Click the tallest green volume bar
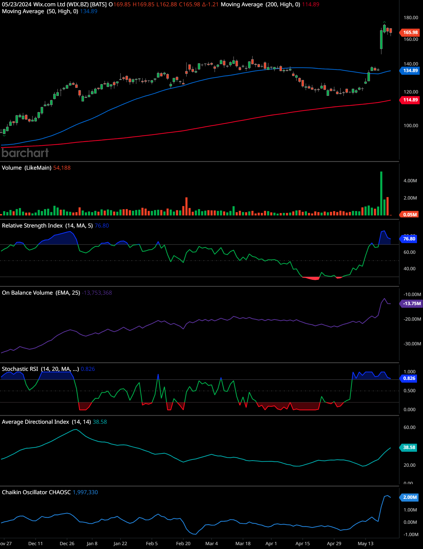 [381, 193]
